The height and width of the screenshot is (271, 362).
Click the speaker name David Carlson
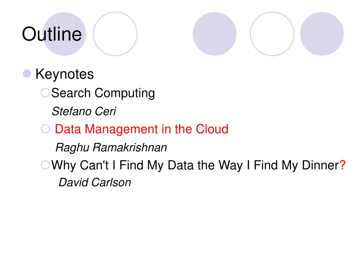(x=95, y=182)
